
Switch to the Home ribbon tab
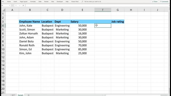pos(9,2)
